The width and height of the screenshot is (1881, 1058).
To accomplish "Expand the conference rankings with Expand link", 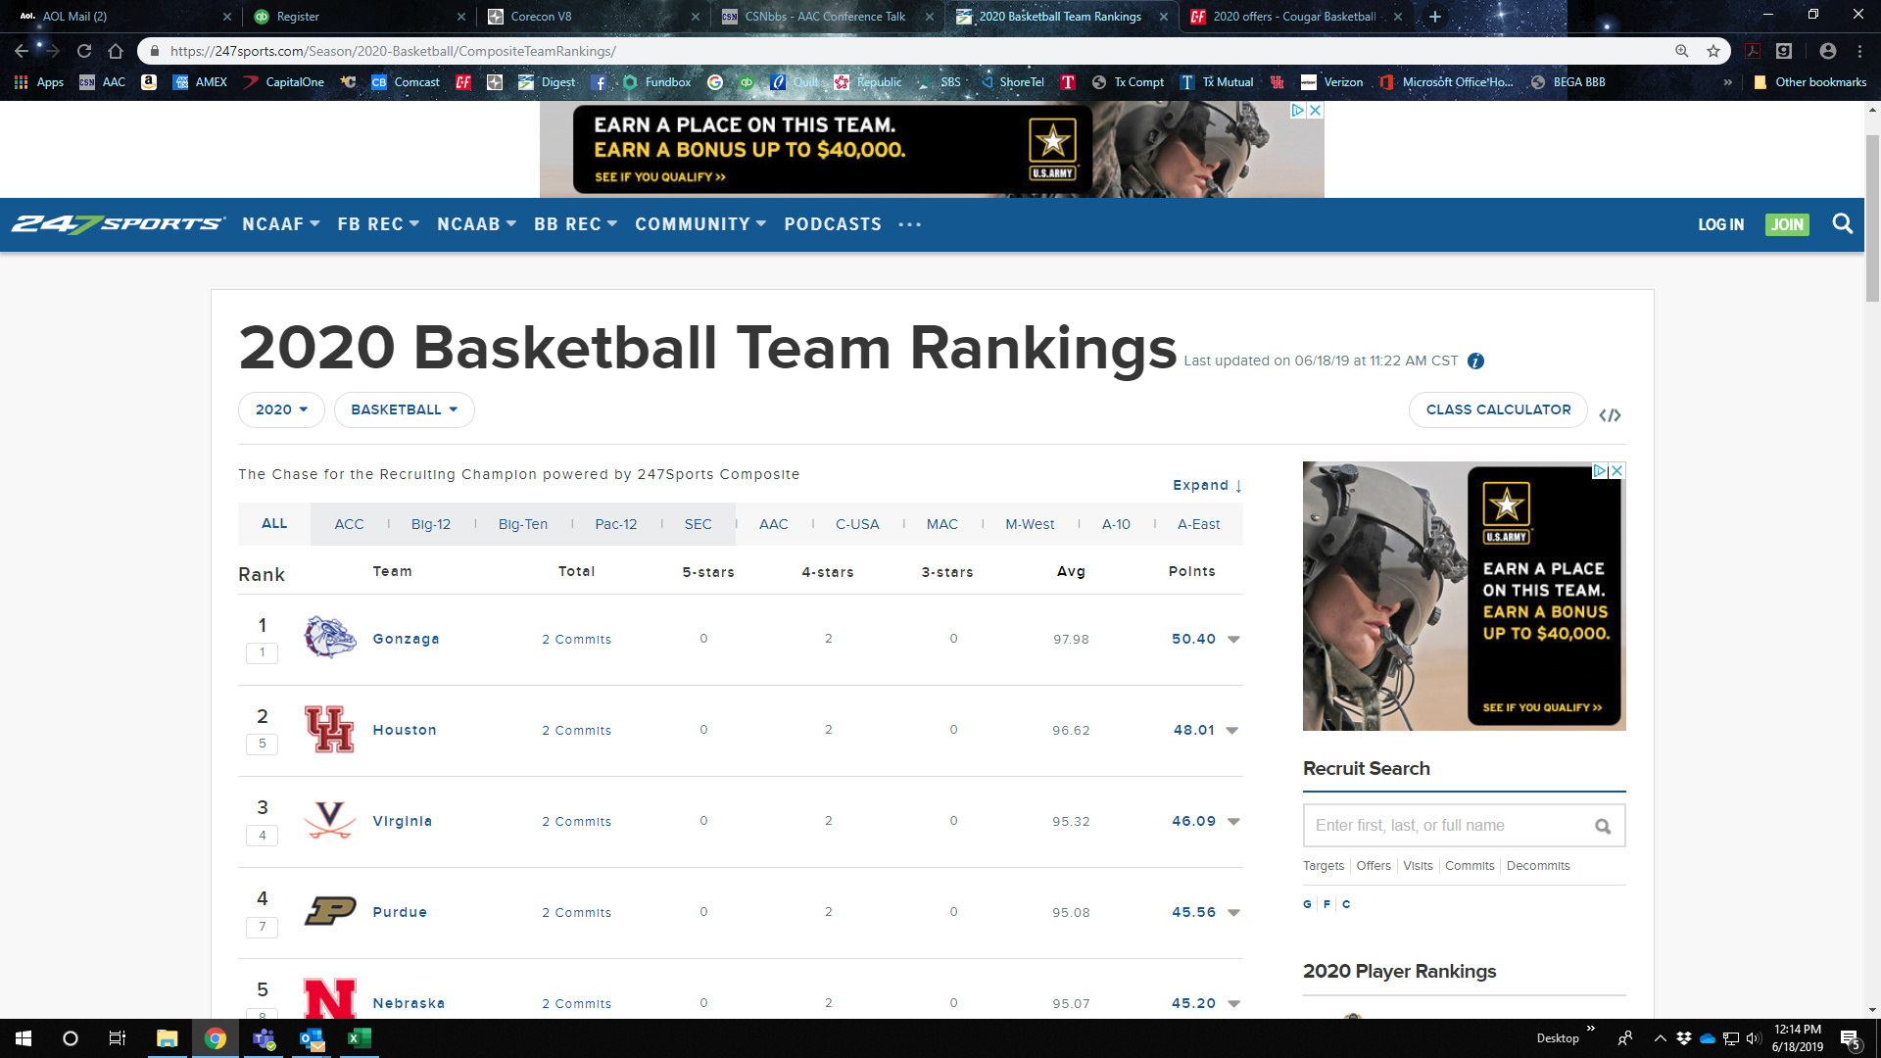I will [1207, 485].
